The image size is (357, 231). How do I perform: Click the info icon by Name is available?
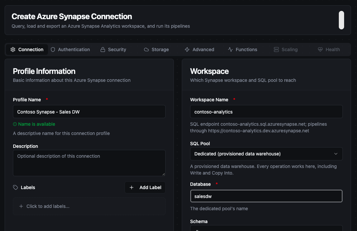tap(15, 124)
